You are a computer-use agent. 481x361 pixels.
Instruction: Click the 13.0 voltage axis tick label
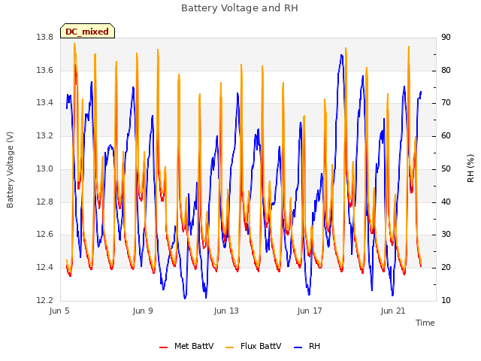click(45, 168)
